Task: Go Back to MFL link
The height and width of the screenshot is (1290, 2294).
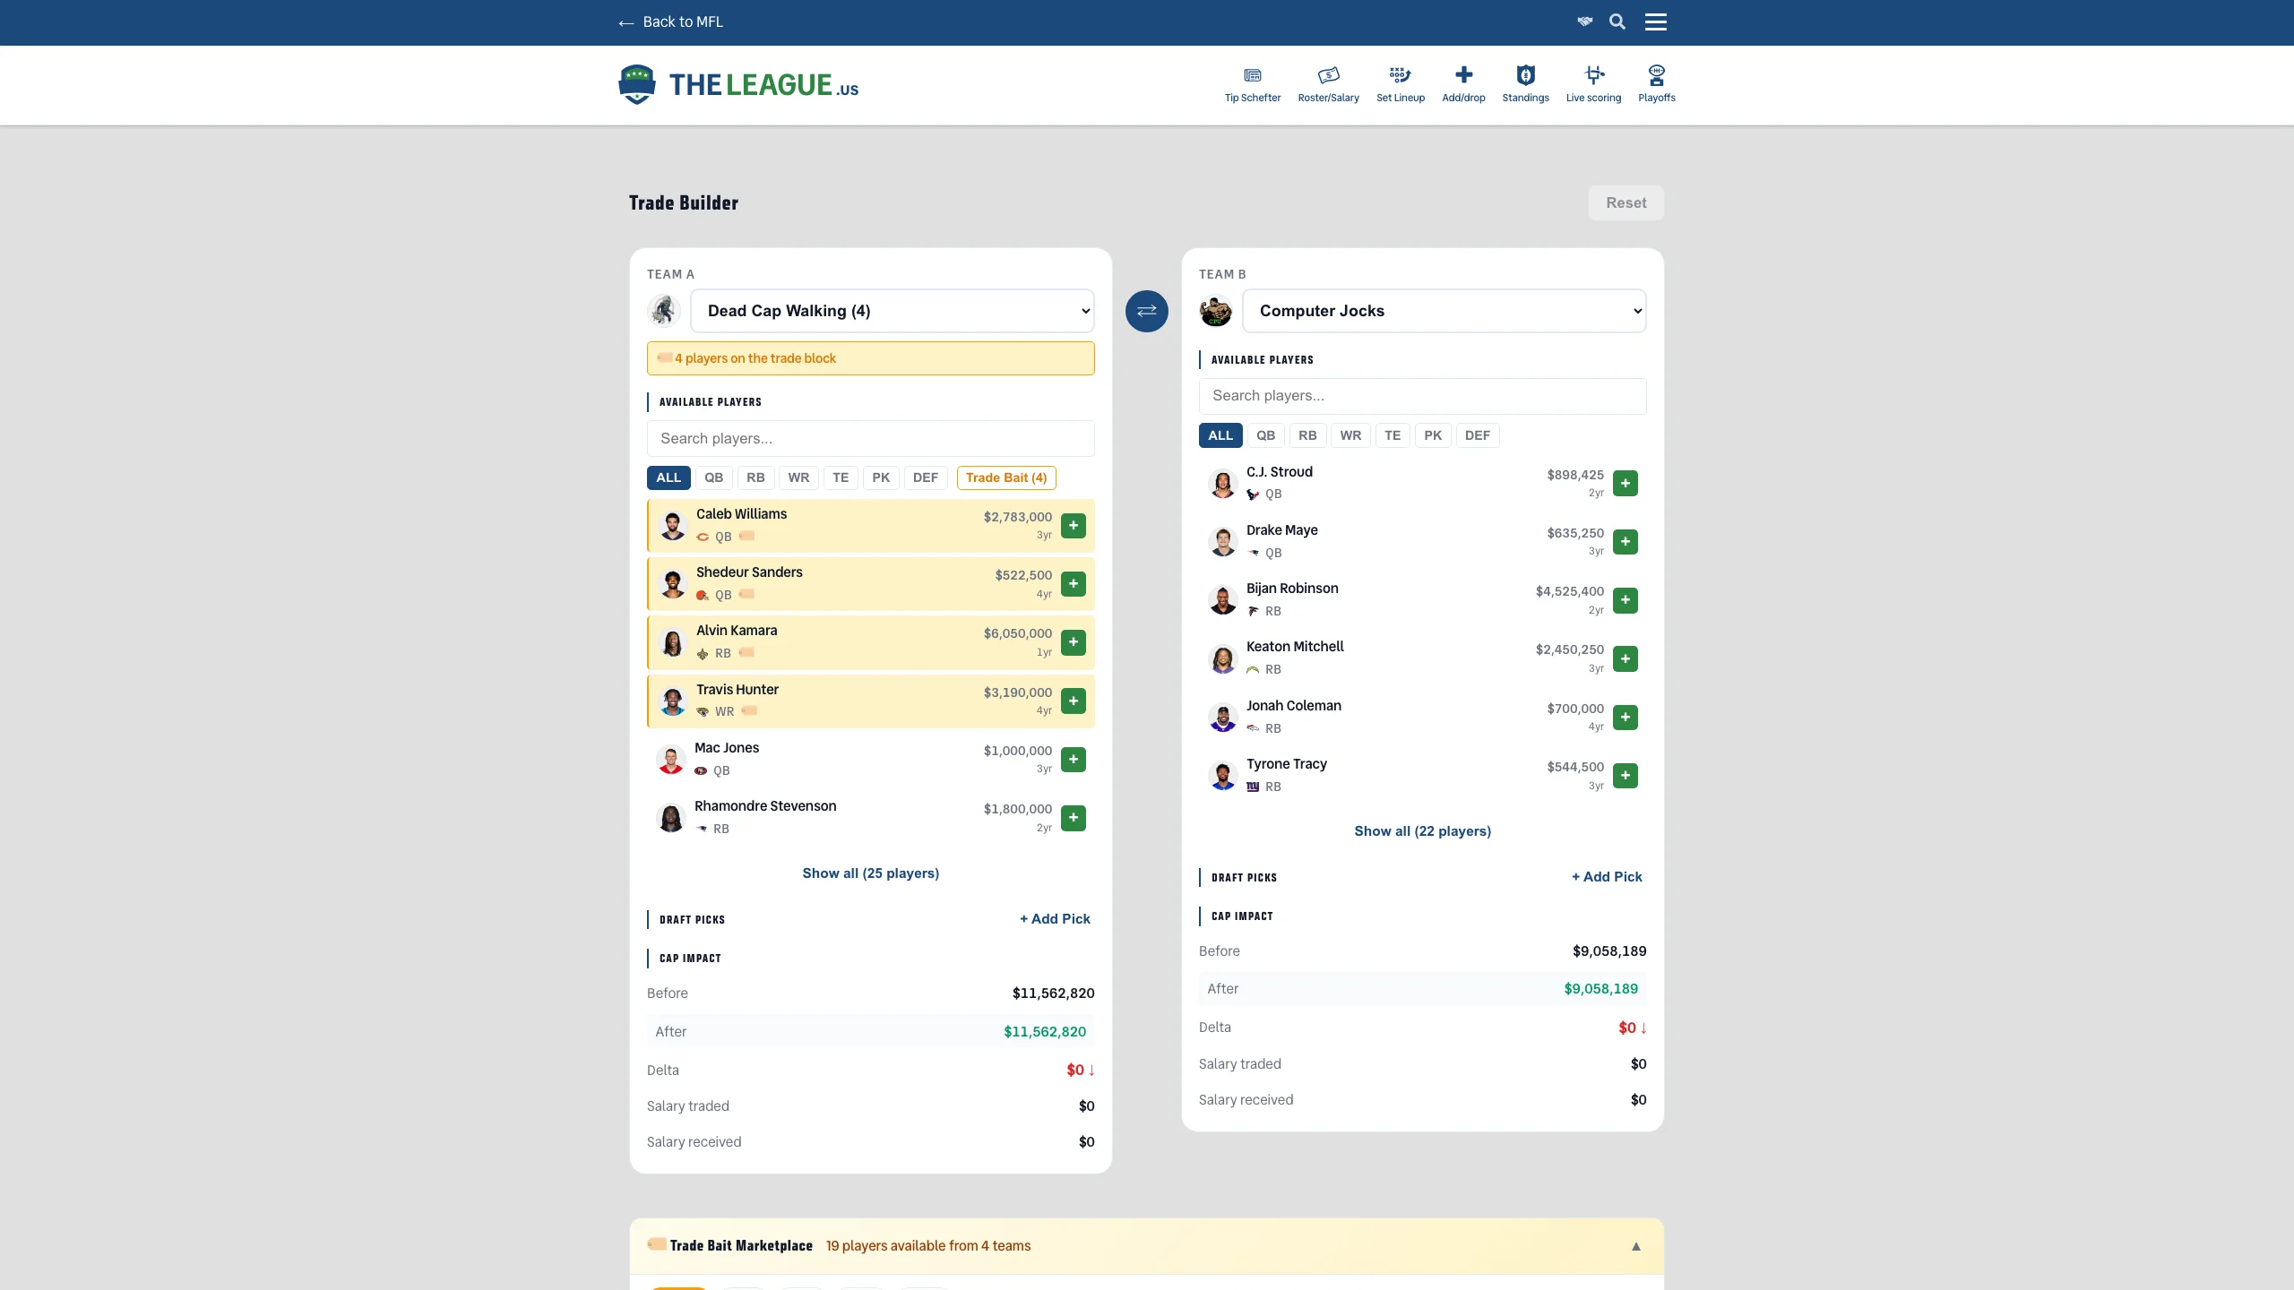Action: (x=670, y=21)
